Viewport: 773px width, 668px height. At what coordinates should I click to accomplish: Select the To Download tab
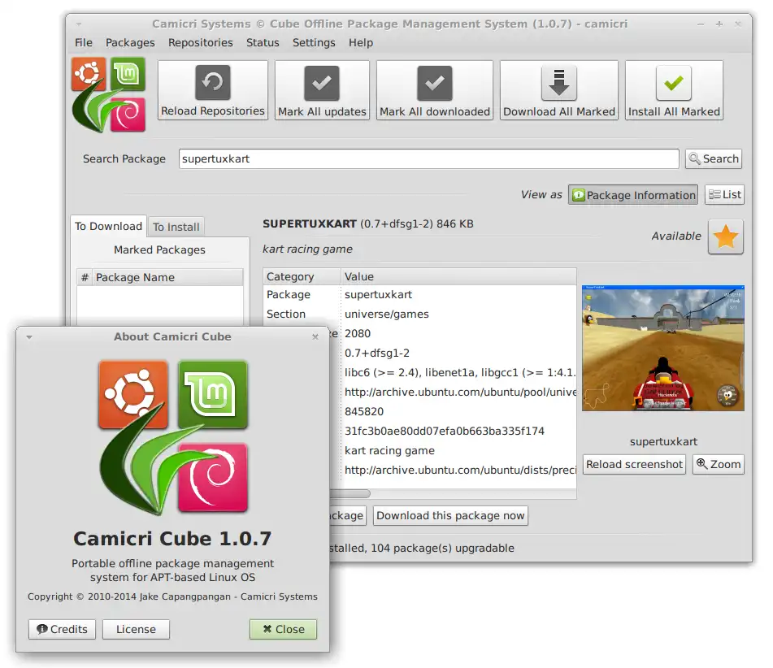click(x=108, y=226)
